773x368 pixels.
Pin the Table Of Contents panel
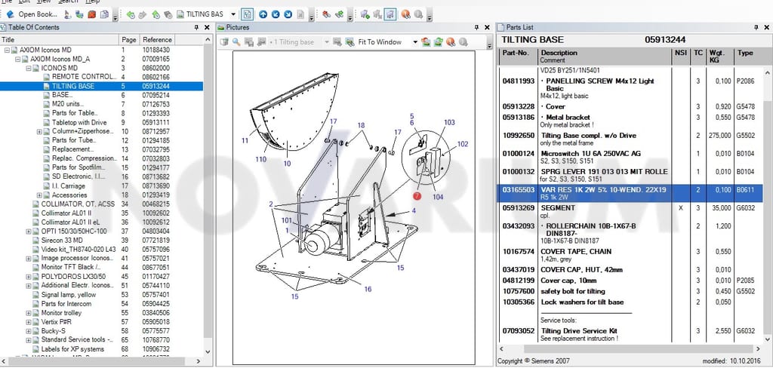coord(196,28)
